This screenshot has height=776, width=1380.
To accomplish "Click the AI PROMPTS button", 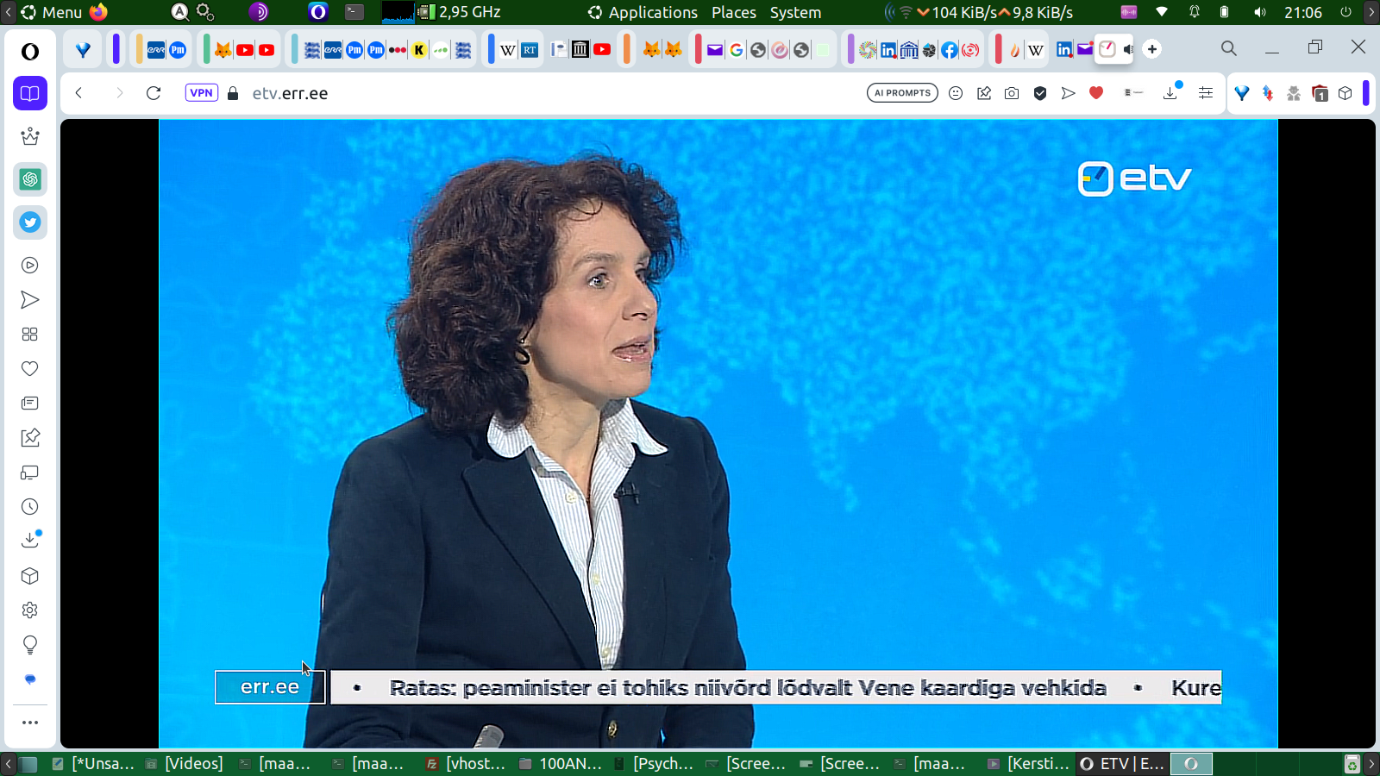I will pyautogui.click(x=902, y=93).
